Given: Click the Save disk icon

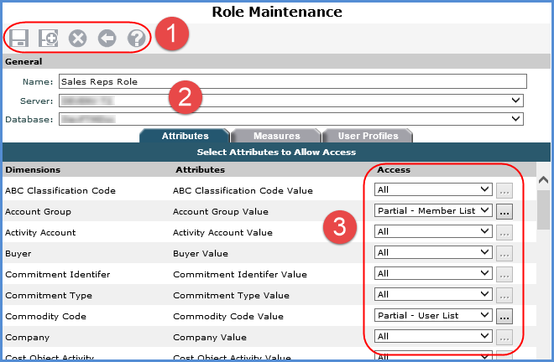Looking at the screenshot, I should point(20,38).
